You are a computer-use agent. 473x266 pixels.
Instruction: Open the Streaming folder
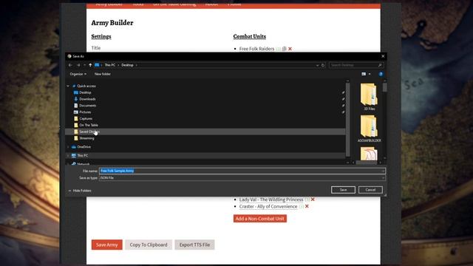pos(86,138)
